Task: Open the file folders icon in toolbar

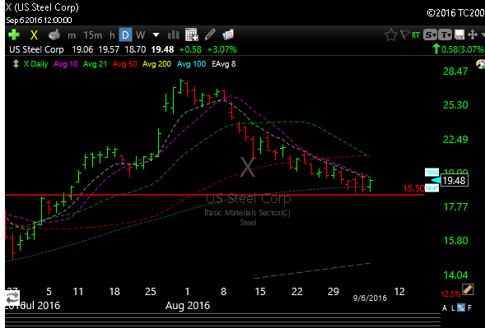Action: pyautogui.click(x=228, y=35)
